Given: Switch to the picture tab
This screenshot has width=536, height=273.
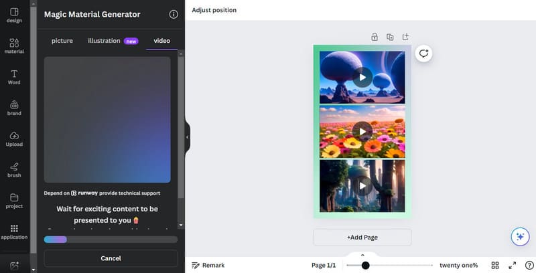Looking at the screenshot, I should (x=62, y=41).
